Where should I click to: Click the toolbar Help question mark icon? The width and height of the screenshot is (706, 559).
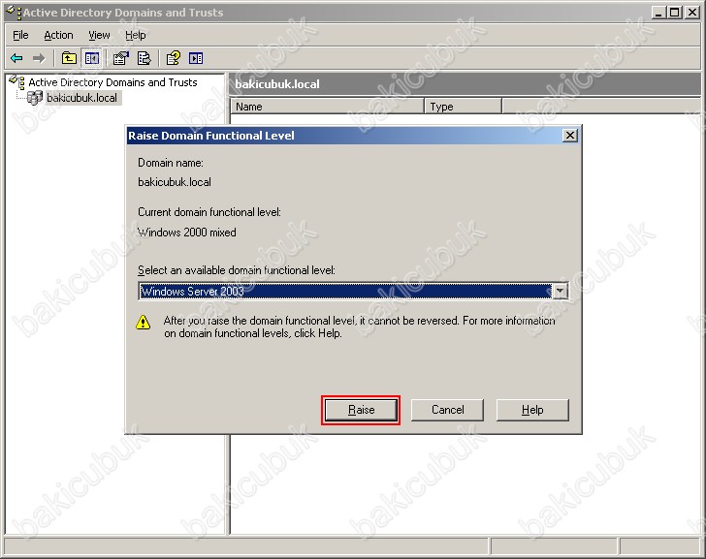[x=174, y=58]
